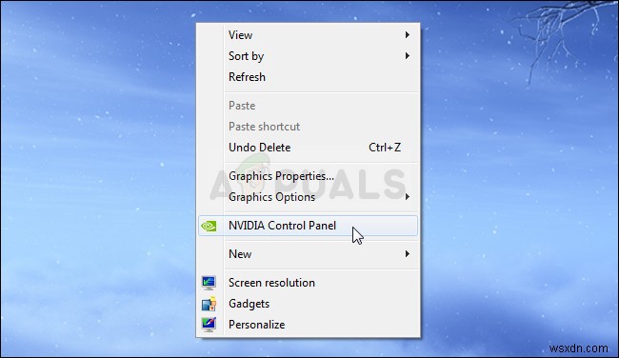Select Refresh in the context menu
The image size is (619, 358).
tap(308, 77)
